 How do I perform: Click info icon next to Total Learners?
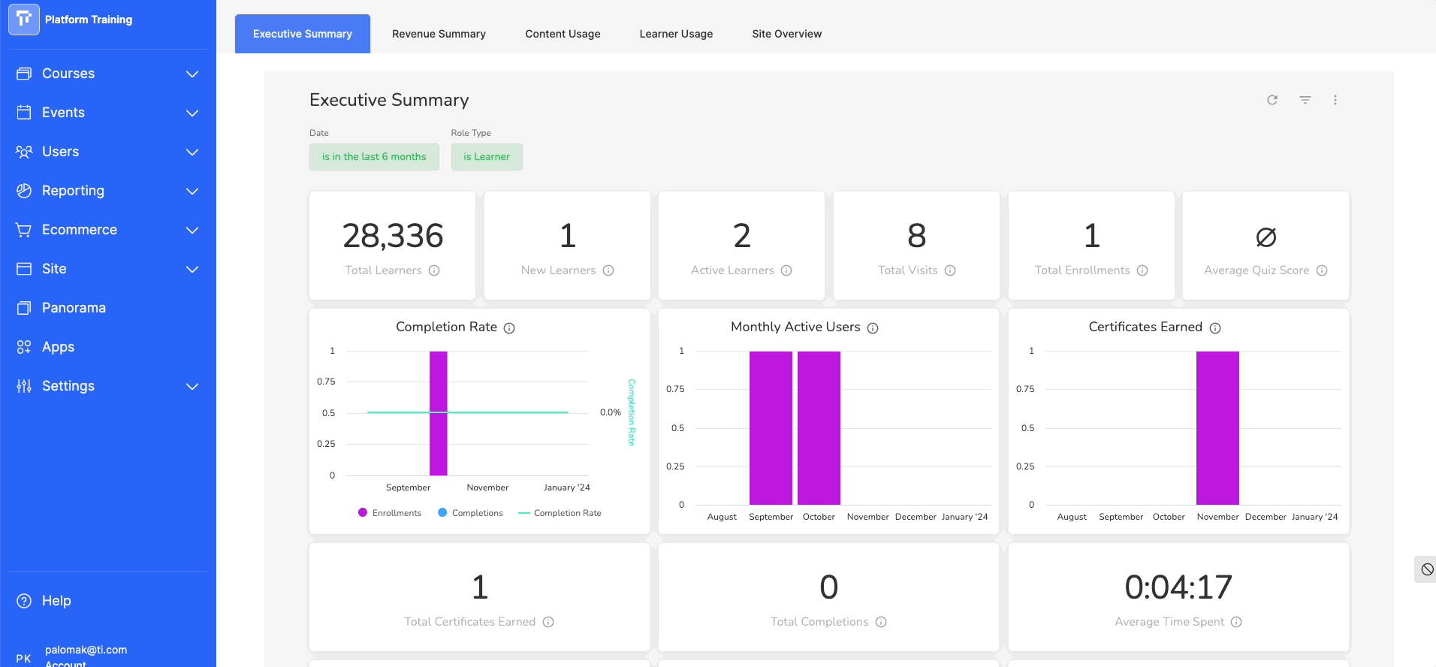click(x=434, y=270)
